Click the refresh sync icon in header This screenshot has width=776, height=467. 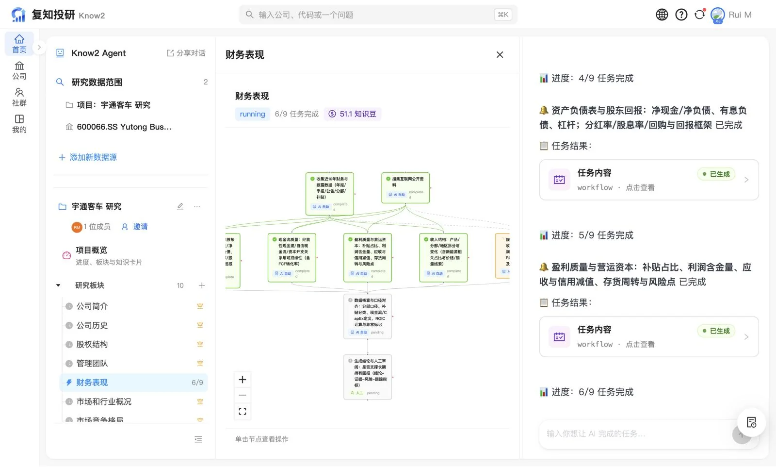pos(699,15)
